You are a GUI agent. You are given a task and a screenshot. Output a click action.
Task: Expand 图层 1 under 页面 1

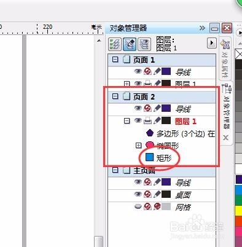(x=127, y=84)
